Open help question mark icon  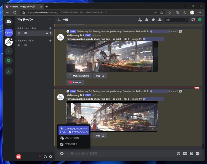(x=200, y=20)
